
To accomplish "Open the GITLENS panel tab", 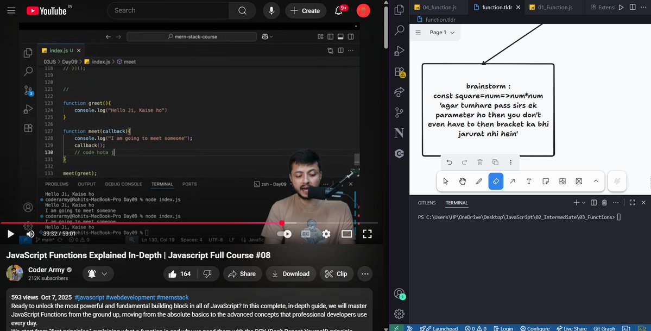I will tap(427, 203).
